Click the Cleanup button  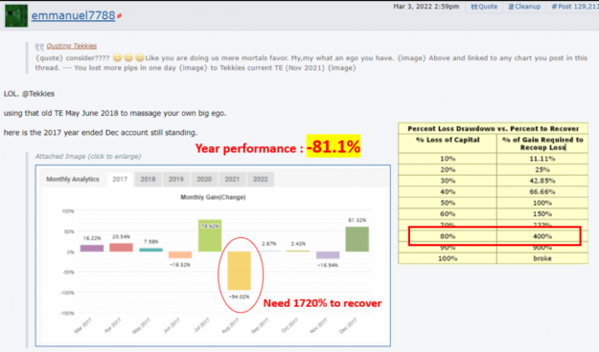coord(524,7)
